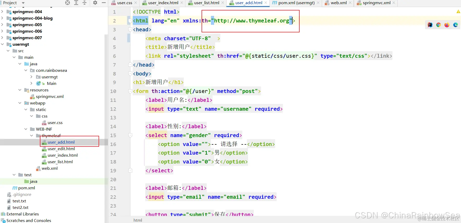Click the yellow warning inspection icon
Screen dimensions: 461x223
pos(458,11)
